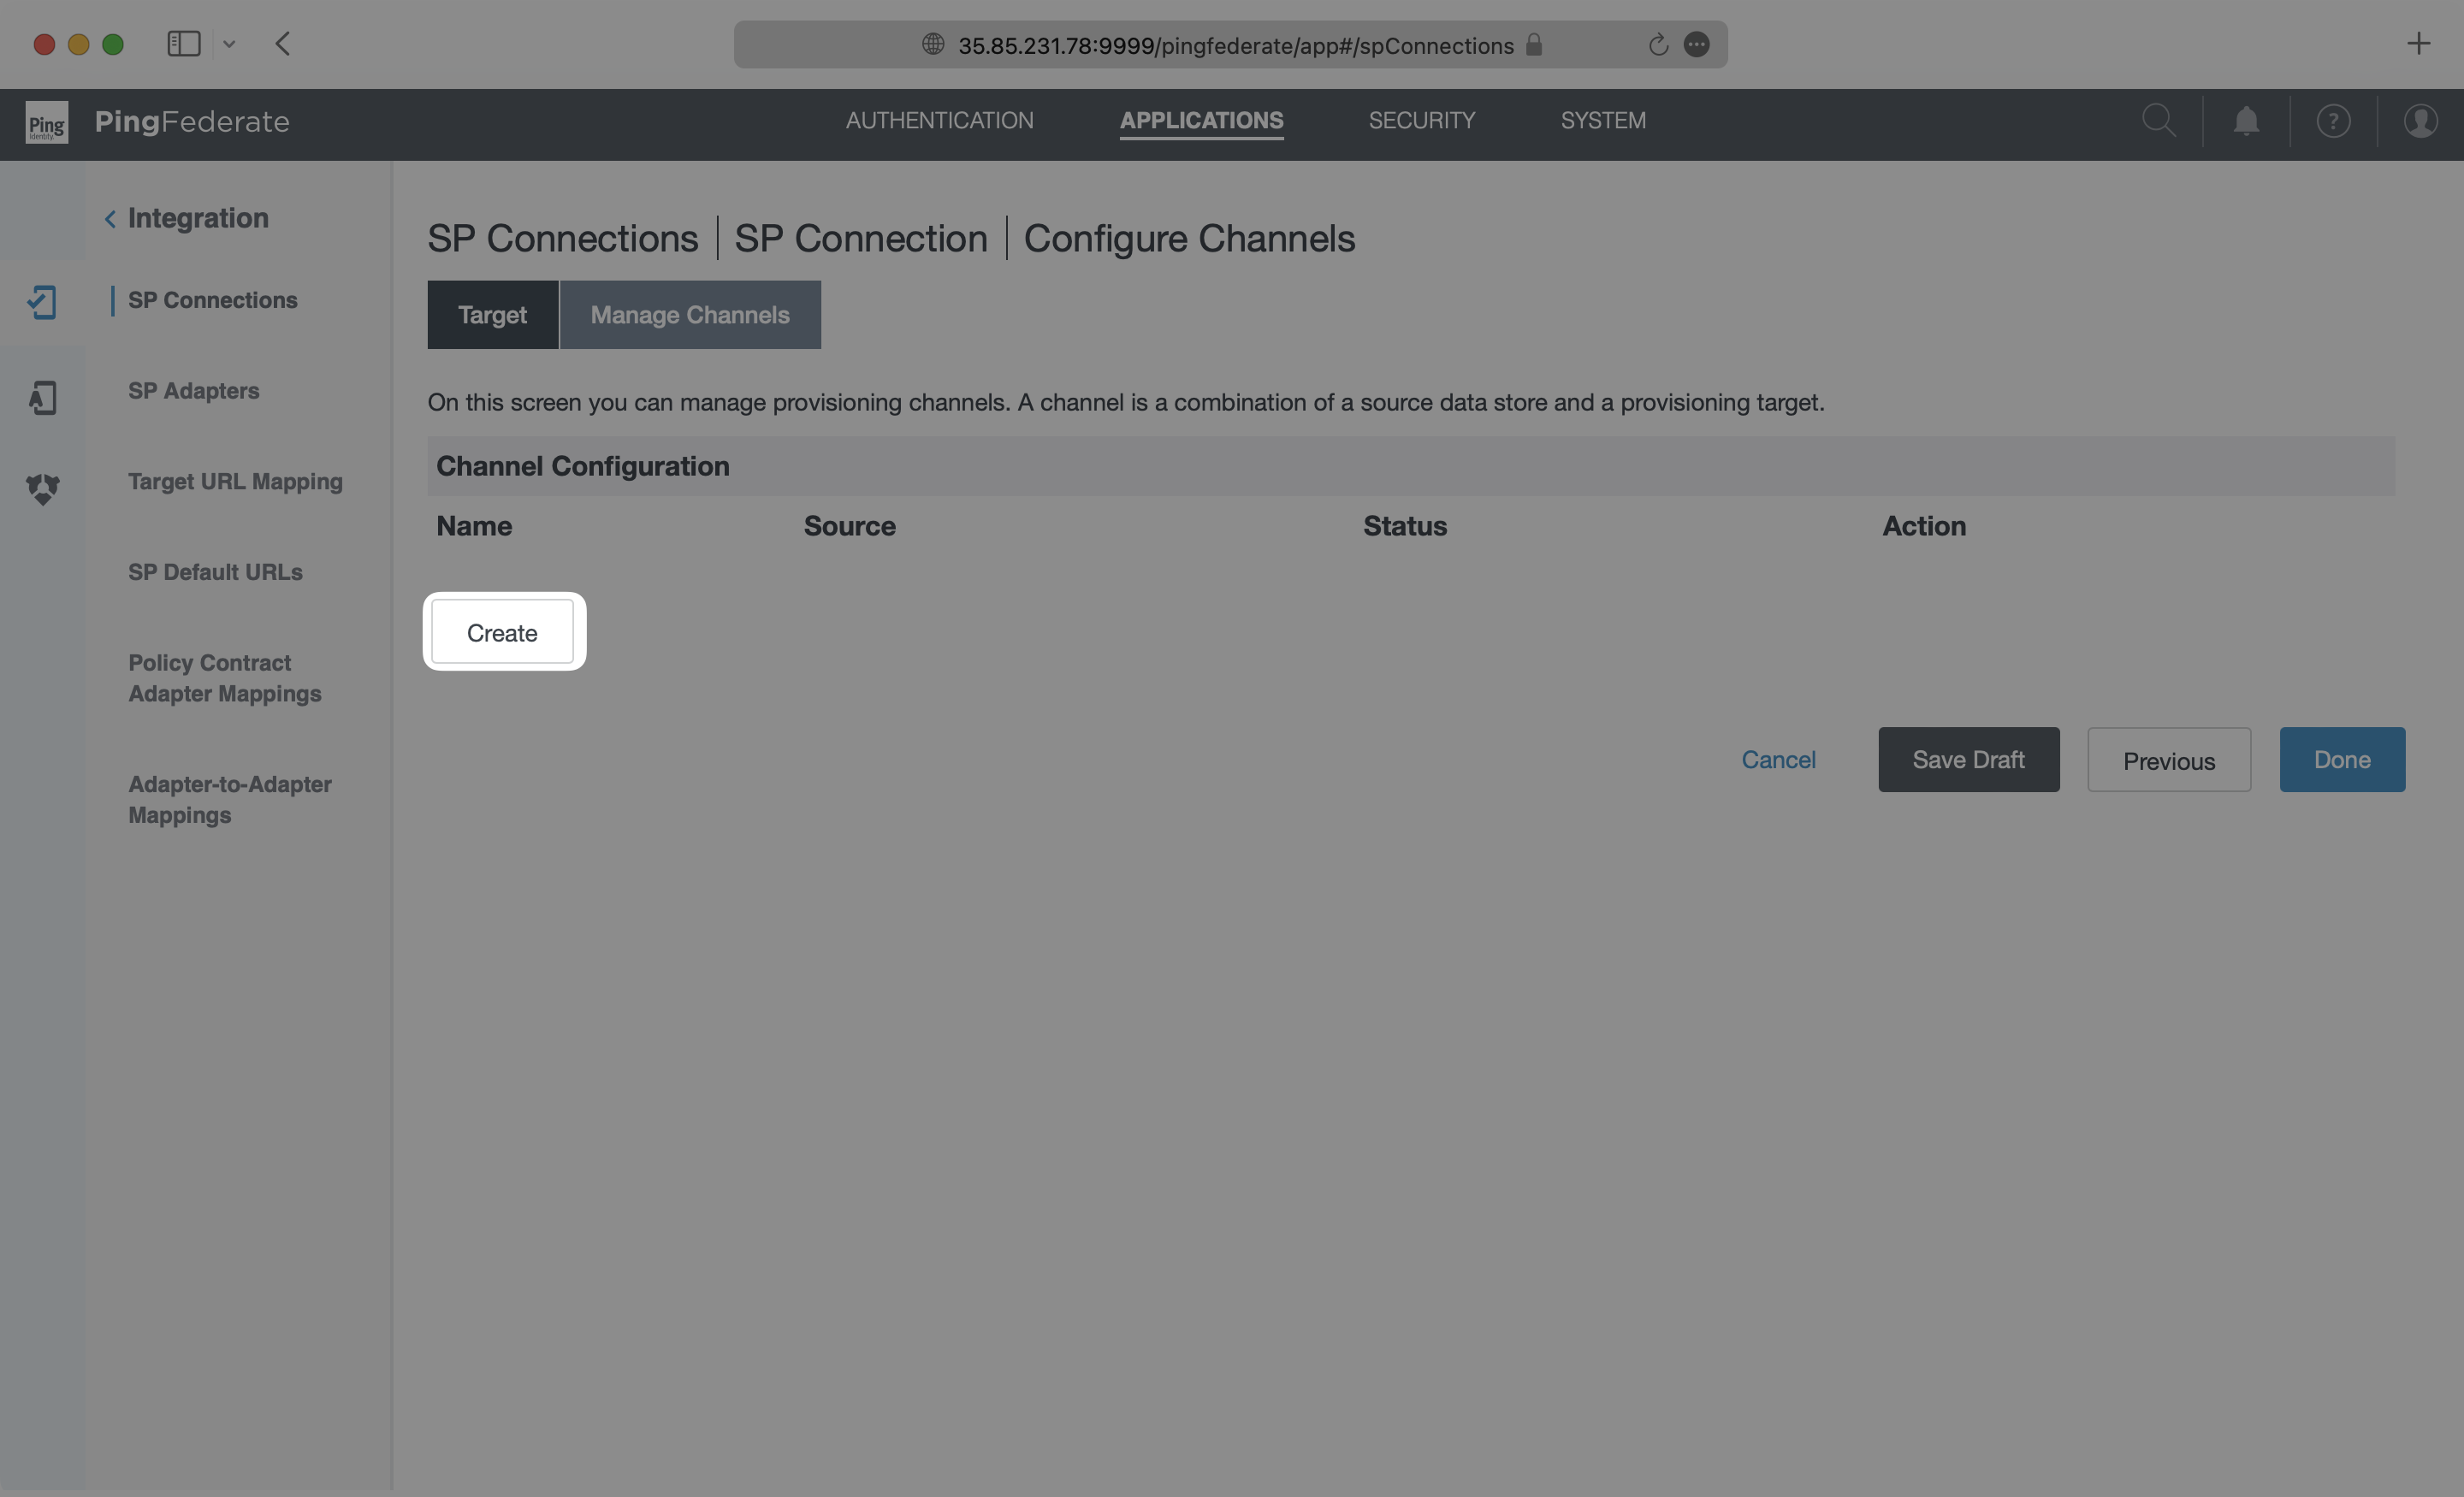2464x1497 pixels.
Task: Click the Save Draft button
Action: pyautogui.click(x=1968, y=758)
